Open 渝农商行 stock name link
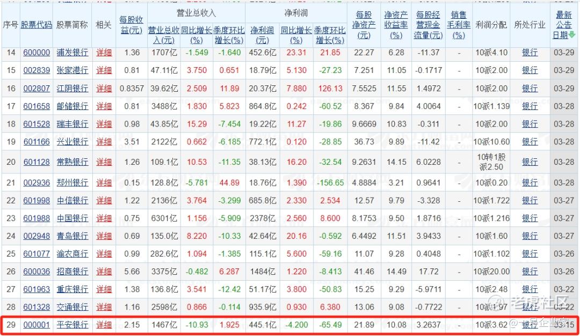Viewport: 580px width, 336px height. [72, 253]
